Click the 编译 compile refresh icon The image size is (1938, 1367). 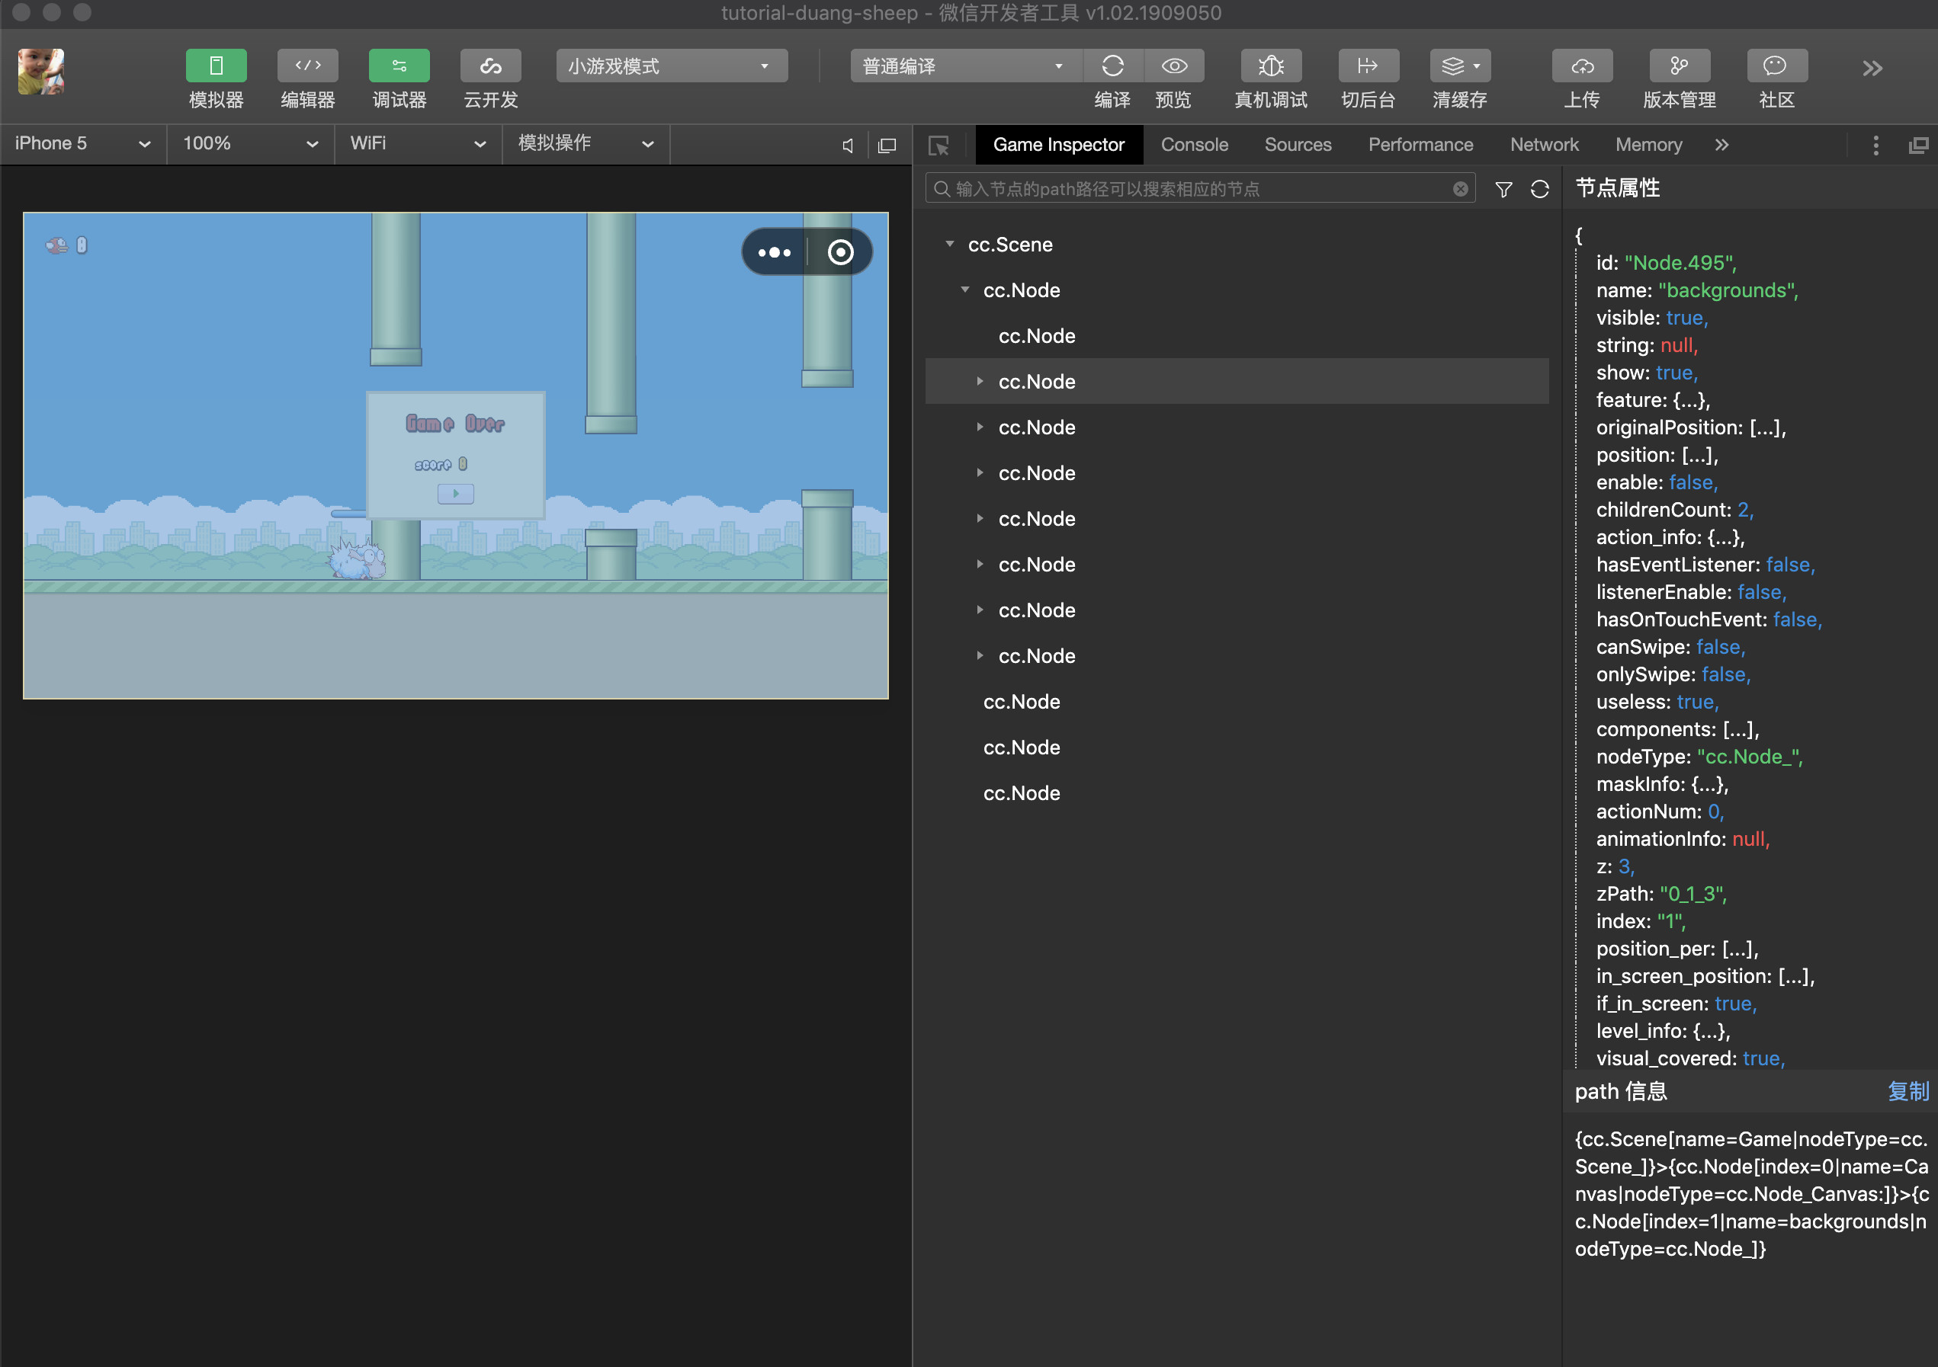coord(1113,66)
